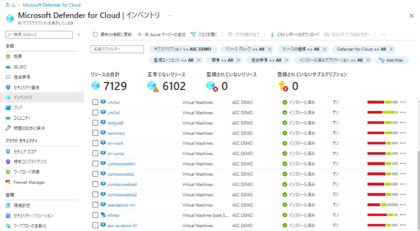The width and height of the screenshot is (420, 231).
Task: Check the vm2wl row checkbox
Action: pyautogui.click(x=95, y=113)
